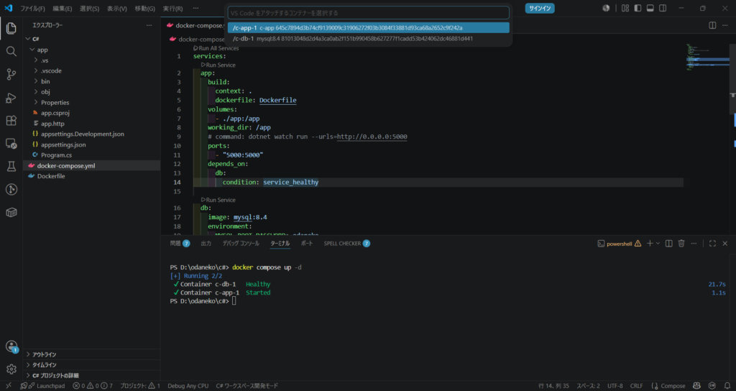
Task: Click Run All Services code lens
Action: click(216, 48)
